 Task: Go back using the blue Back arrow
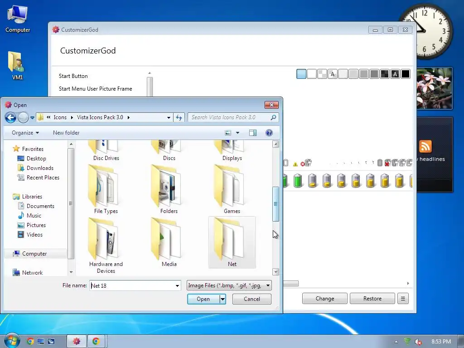click(11, 117)
